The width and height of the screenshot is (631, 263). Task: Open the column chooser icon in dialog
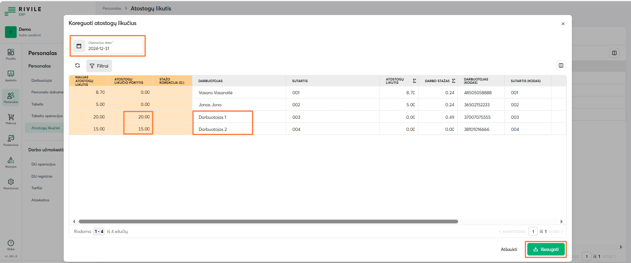(561, 65)
